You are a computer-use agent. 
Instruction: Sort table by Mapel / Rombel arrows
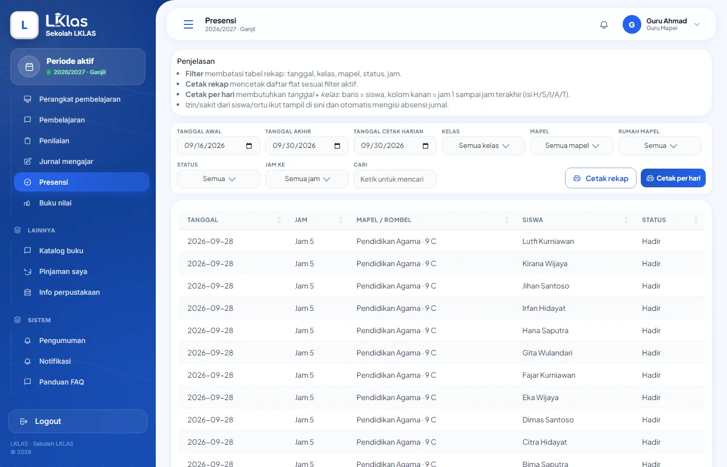pyautogui.click(x=506, y=220)
